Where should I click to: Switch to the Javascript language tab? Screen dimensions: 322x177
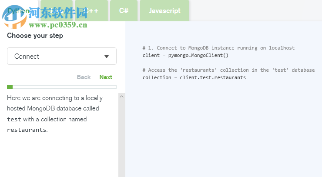[x=164, y=11]
